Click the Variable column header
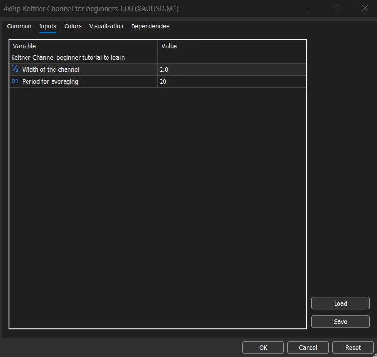Viewport: 377px width, 357px height. (24, 46)
